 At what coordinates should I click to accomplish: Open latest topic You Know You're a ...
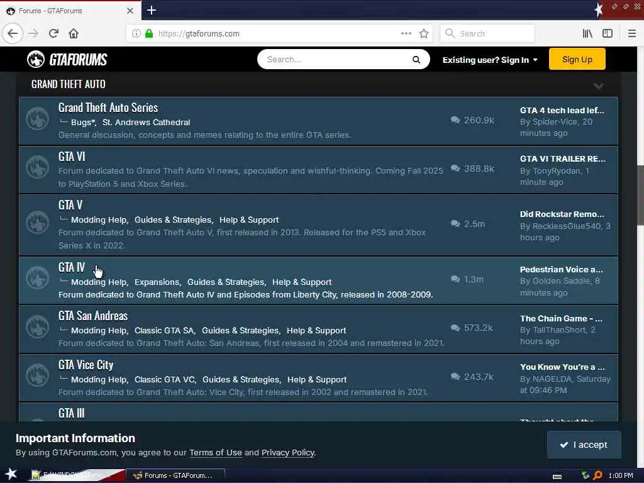562,367
